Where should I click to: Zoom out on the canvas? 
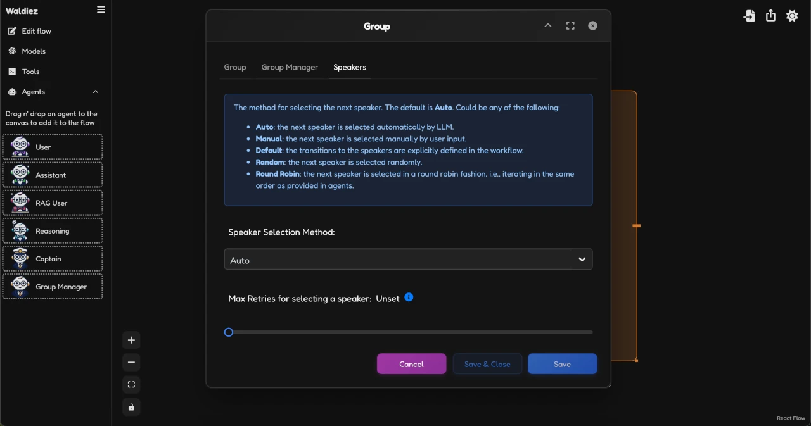[131, 362]
